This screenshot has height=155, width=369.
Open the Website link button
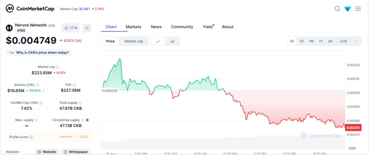tap(46, 152)
